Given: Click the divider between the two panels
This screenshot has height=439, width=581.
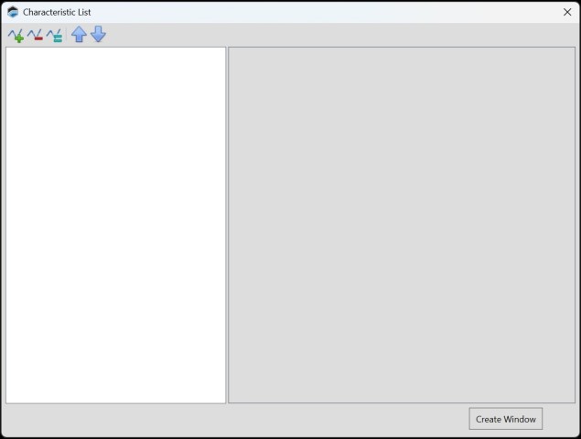Looking at the screenshot, I should tap(227, 224).
